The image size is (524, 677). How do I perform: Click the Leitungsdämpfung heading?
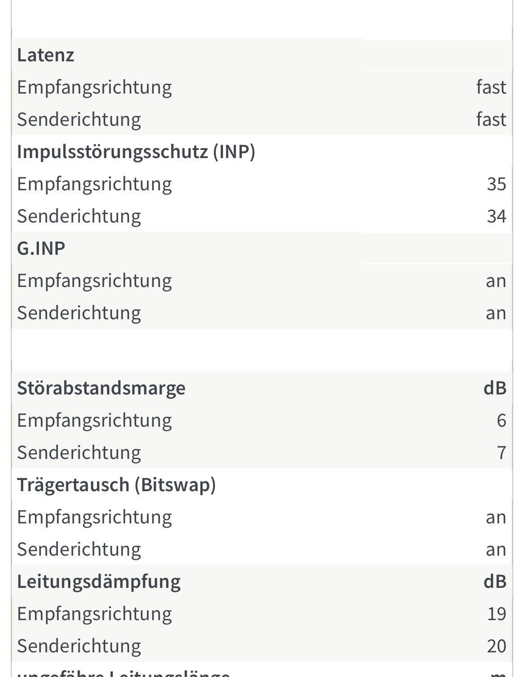pos(99,582)
